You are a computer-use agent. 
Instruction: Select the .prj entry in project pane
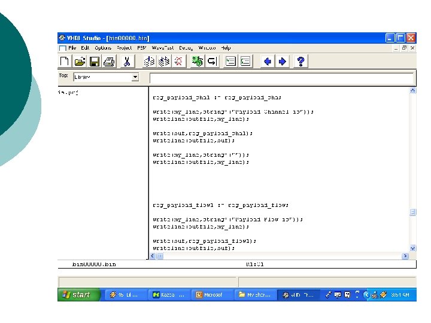pyautogui.click(x=68, y=92)
